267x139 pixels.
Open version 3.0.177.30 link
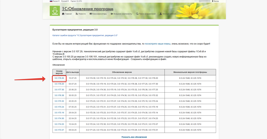pyautogui.click(x=59, y=90)
